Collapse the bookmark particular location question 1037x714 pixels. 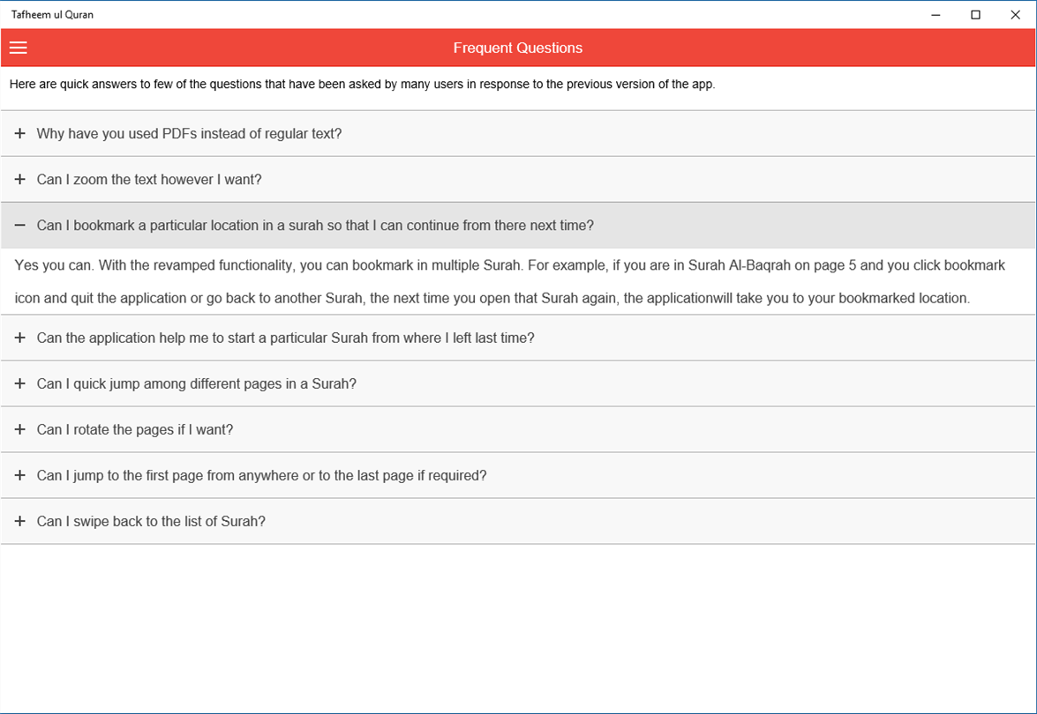point(315,226)
